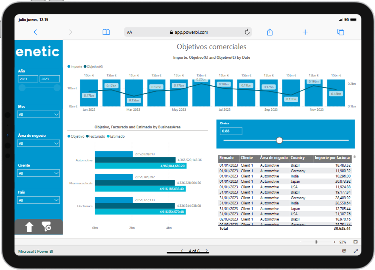Reload the page with the refresh icon
This screenshot has width=375, height=270.
(247, 32)
